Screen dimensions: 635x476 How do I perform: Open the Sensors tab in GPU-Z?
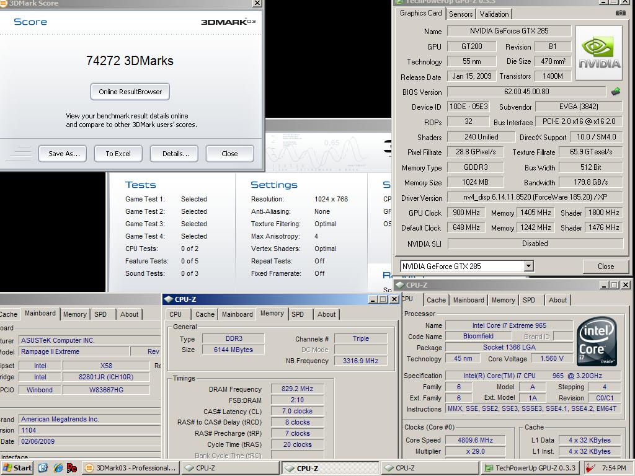[461, 14]
